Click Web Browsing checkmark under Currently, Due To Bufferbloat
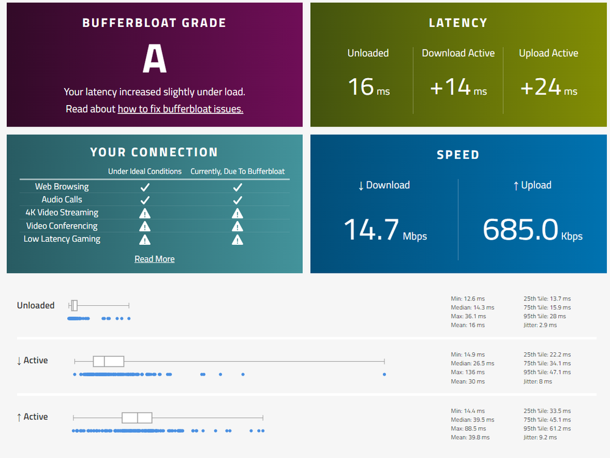 pyautogui.click(x=238, y=187)
